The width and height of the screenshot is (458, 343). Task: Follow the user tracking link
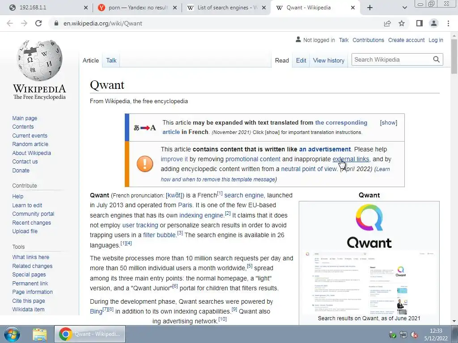(140, 225)
